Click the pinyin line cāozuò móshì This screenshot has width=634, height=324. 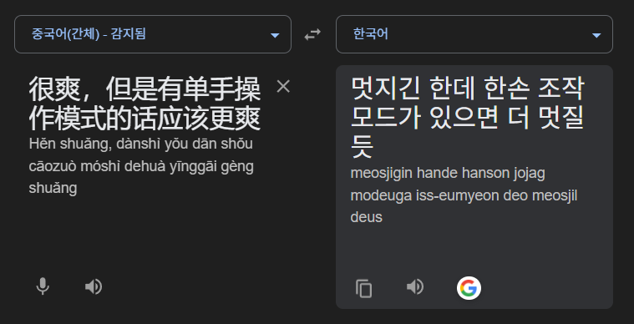[x=141, y=166]
